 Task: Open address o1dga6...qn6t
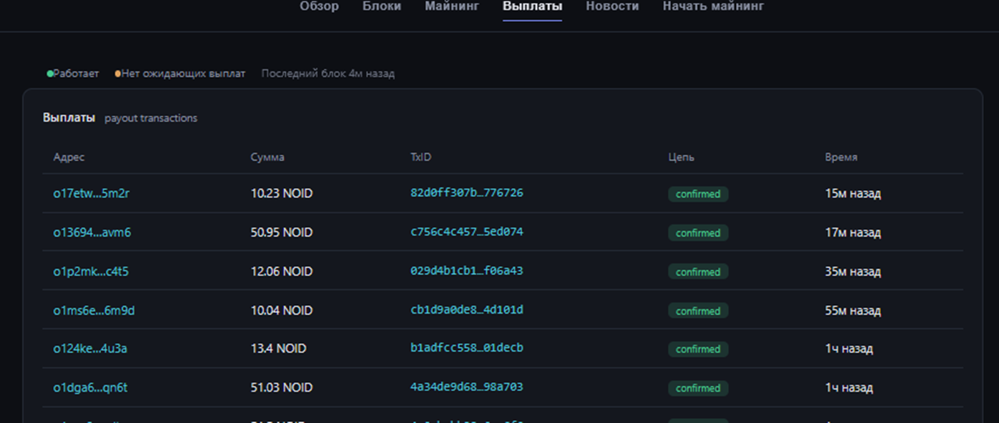pos(90,388)
